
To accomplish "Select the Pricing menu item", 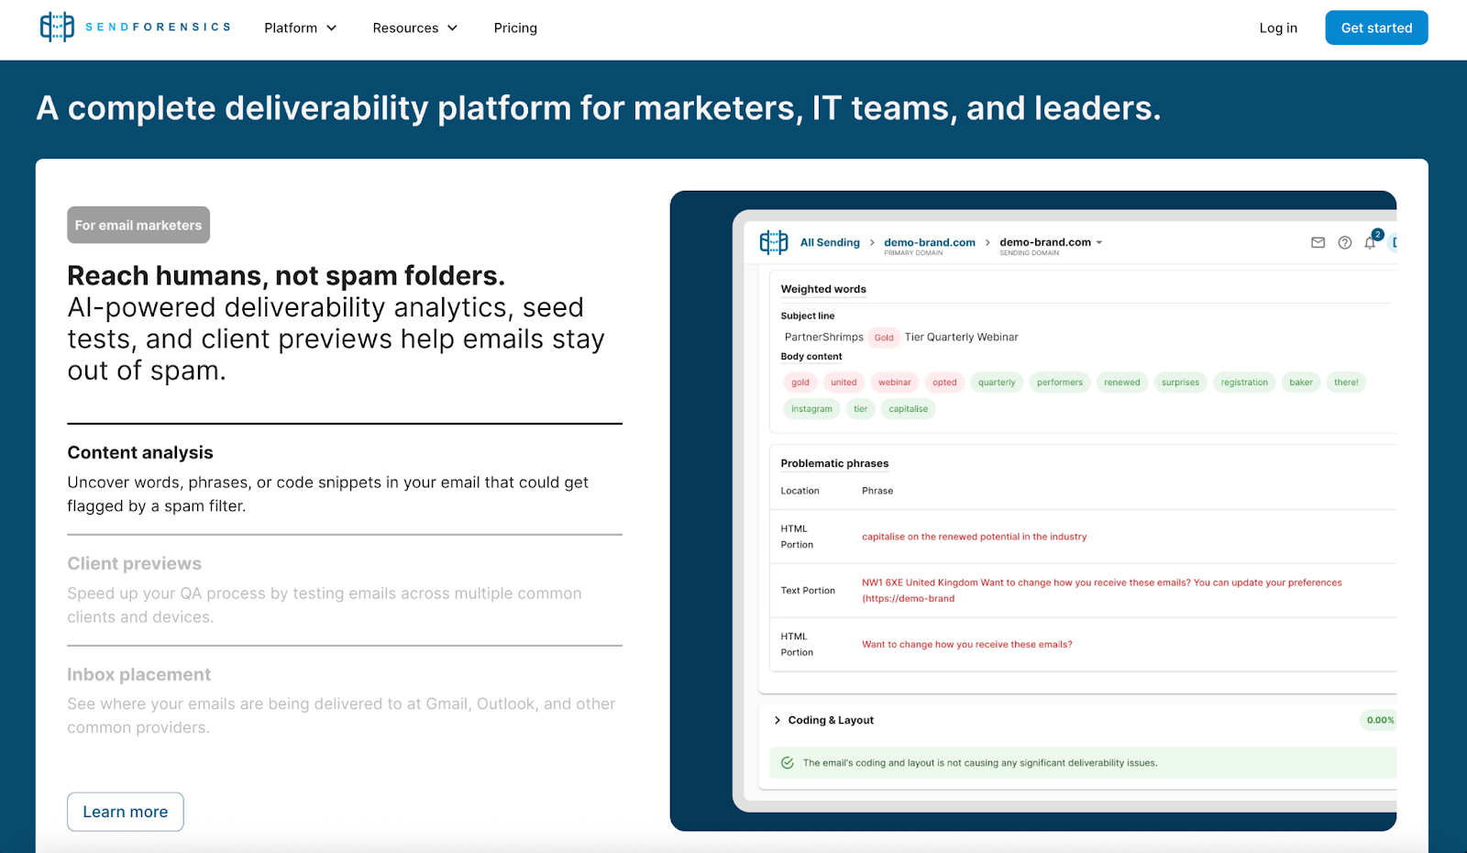I will pos(515,28).
